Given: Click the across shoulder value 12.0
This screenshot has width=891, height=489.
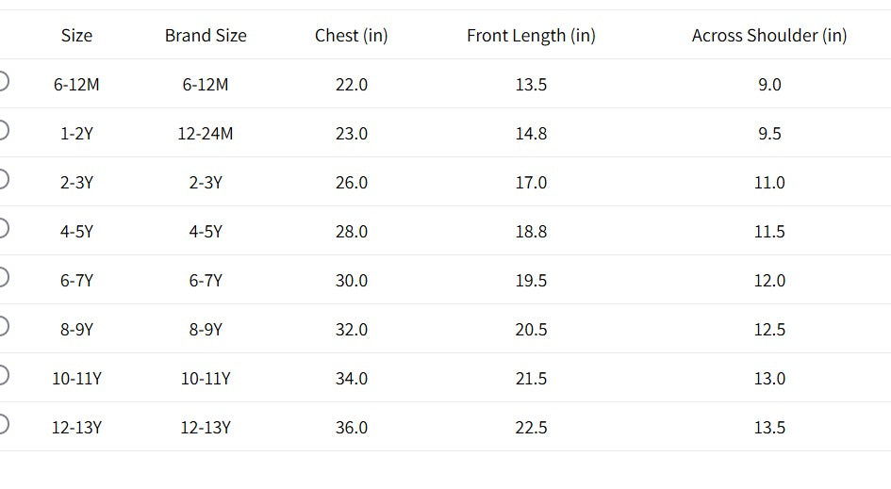Looking at the screenshot, I should [769, 281].
